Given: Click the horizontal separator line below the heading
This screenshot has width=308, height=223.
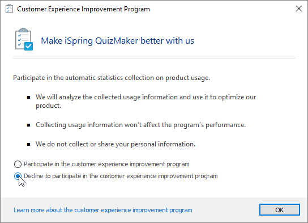Looking at the screenshot, I should coord(154,58).
